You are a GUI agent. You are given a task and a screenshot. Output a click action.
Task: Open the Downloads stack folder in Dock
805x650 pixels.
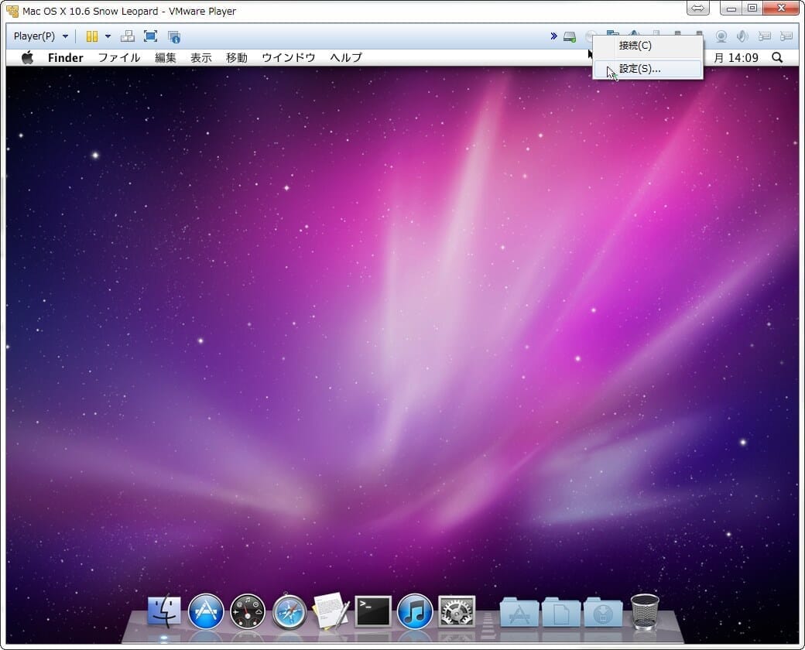point(603,611)
